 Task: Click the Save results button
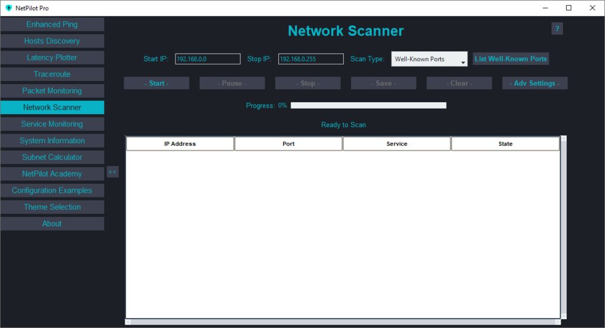383,83
